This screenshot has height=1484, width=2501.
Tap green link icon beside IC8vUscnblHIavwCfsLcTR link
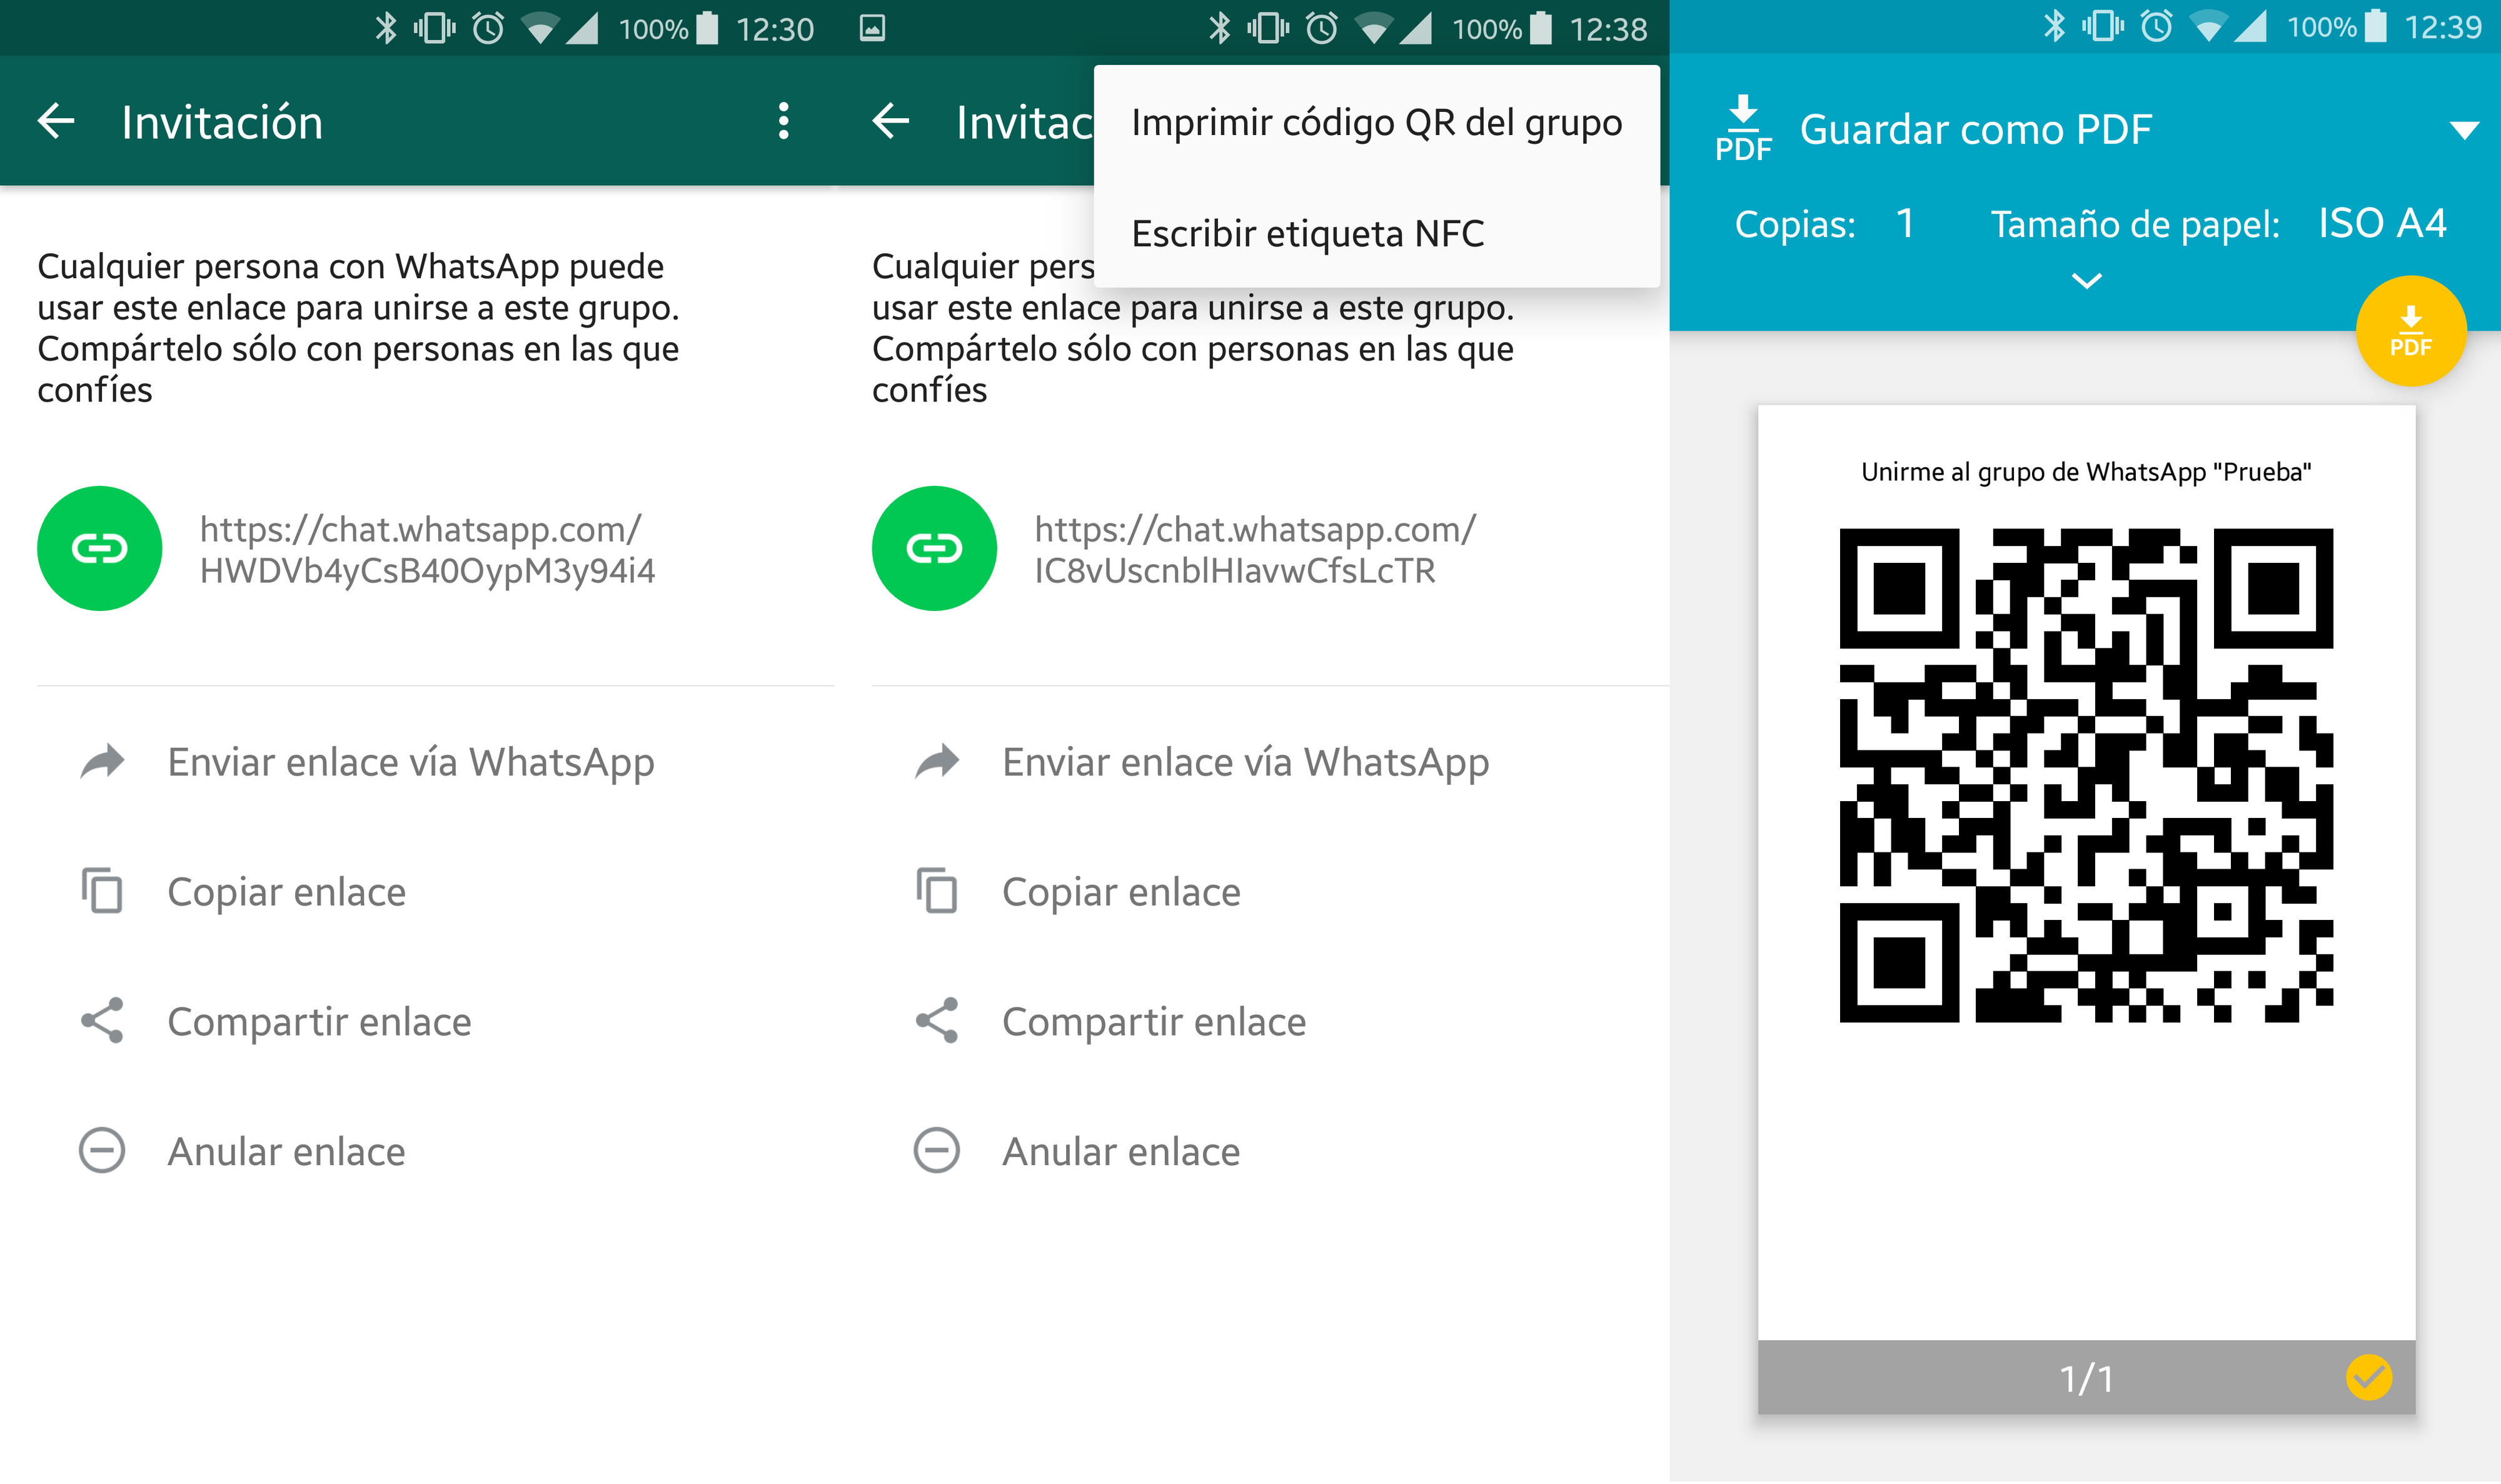click(933, 548)
